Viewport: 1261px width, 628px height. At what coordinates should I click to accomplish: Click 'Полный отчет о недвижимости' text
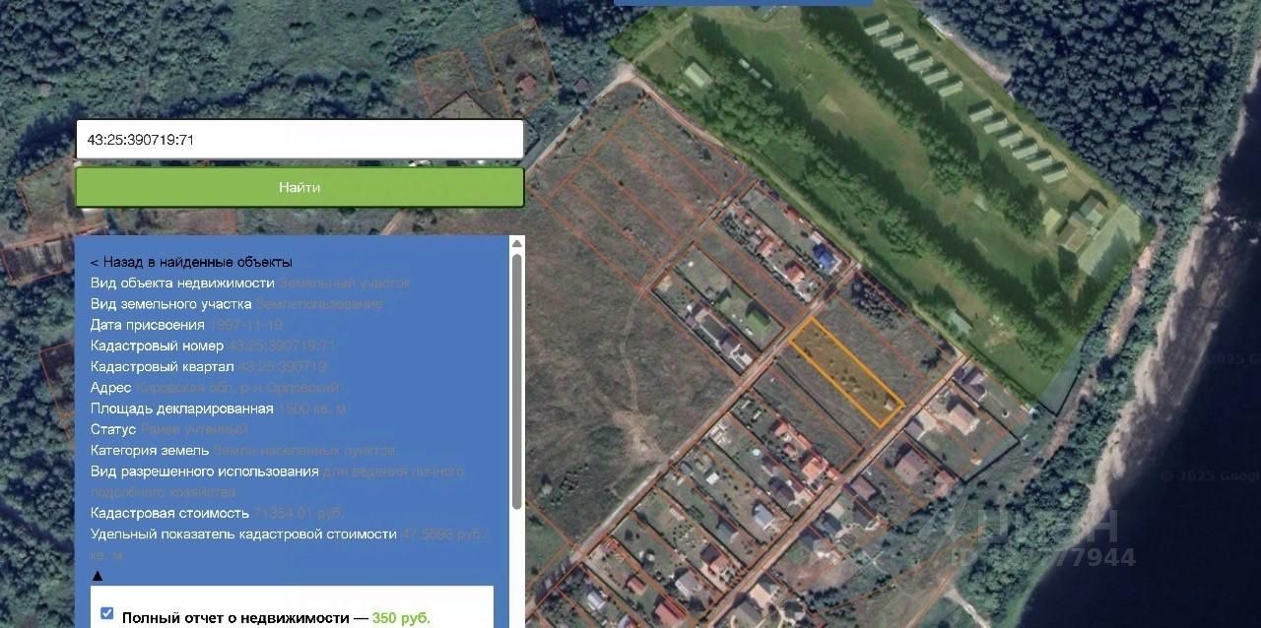(x=235, y=618)
